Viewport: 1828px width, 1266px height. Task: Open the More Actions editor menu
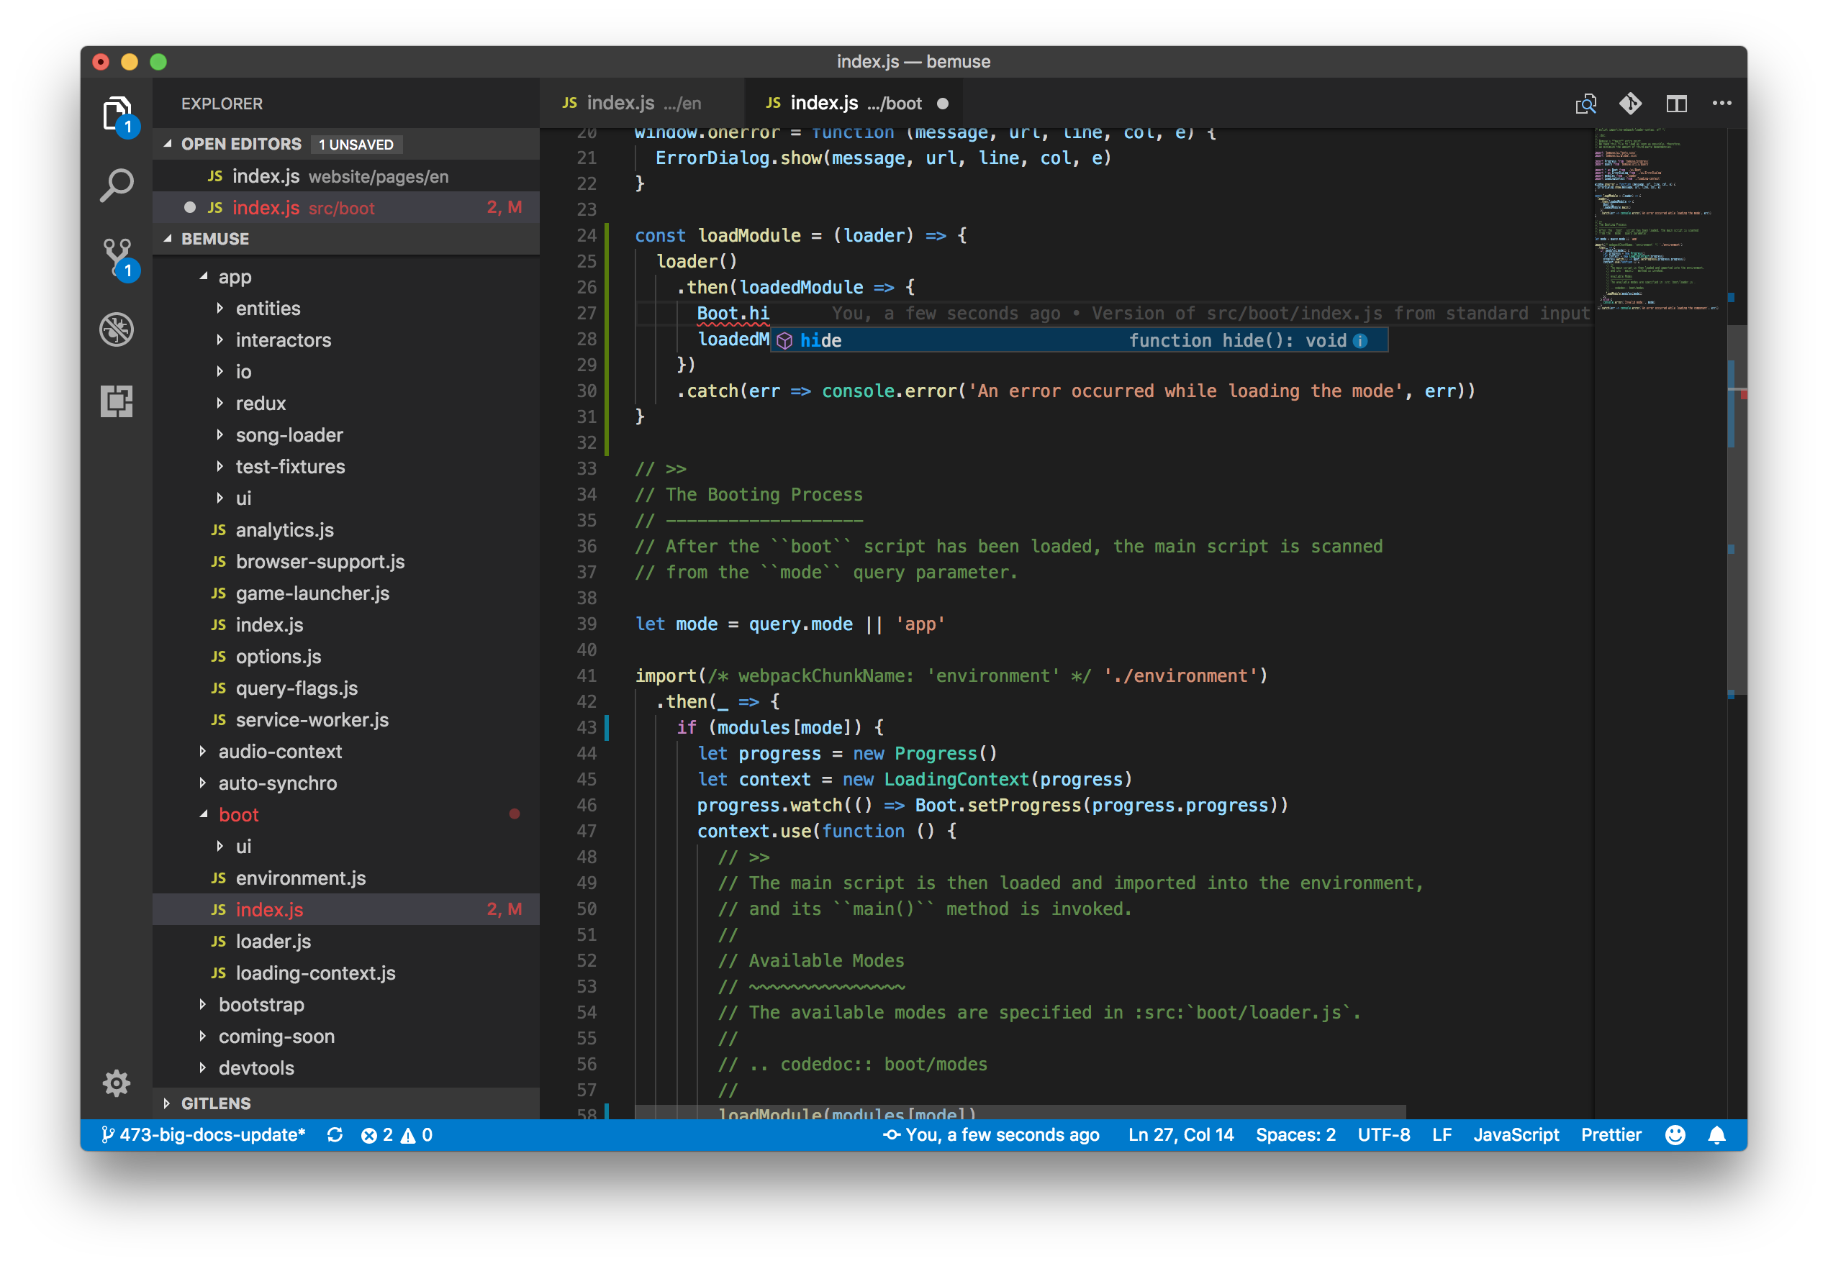[1721, 103]
